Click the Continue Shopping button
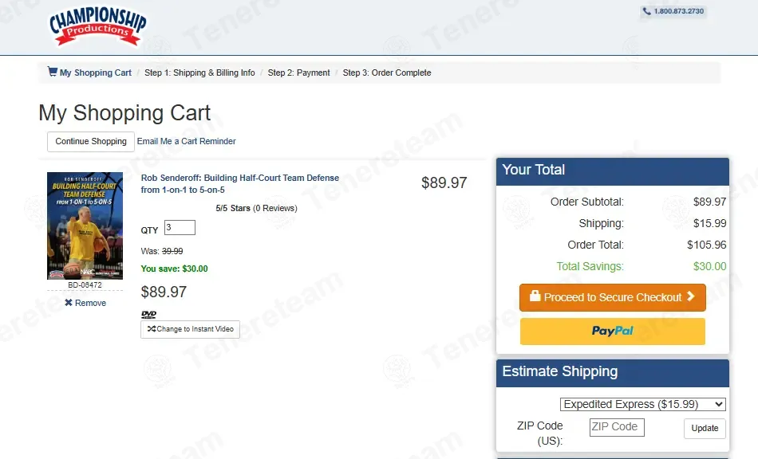The height and width of the screenshot is (459, 758). tap(91, 141)
